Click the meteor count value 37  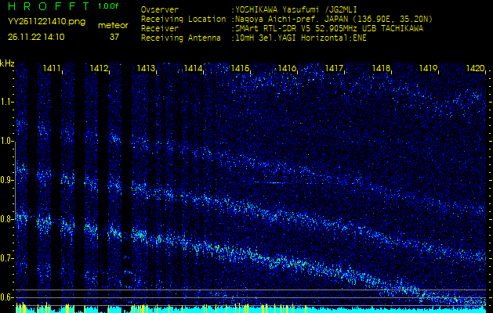114,36
